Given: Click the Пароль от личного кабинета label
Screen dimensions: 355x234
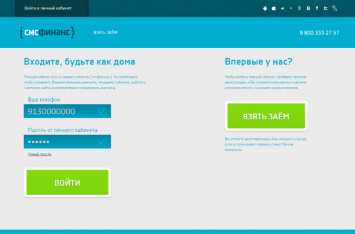Looking at the screenshot, I should [x=63, y=130].
